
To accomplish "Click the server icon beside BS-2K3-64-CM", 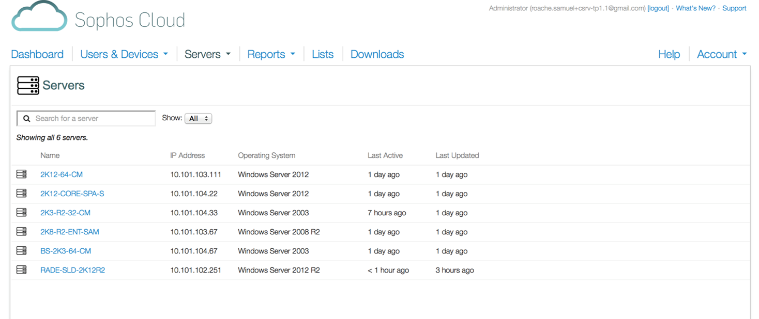I will tap(22, 251).
